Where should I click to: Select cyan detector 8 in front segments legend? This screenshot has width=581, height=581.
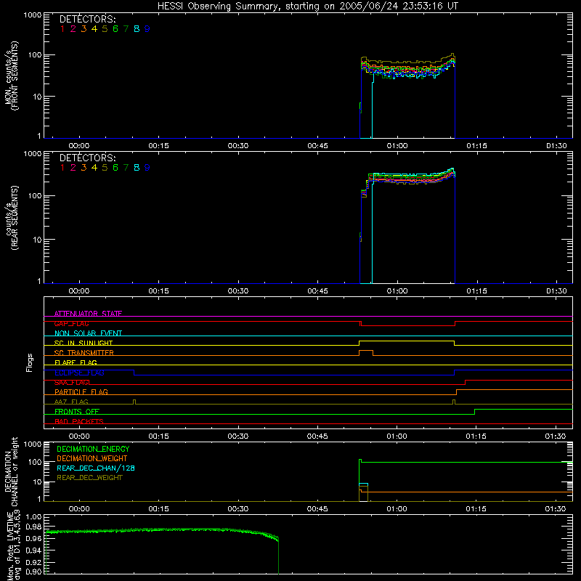pyautogui.click(x=137, y=29)
